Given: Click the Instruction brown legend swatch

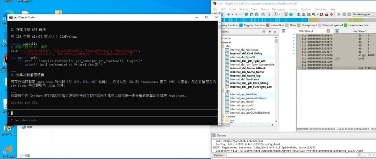Looking at the screenshot, I should click(x=268, y=25).
